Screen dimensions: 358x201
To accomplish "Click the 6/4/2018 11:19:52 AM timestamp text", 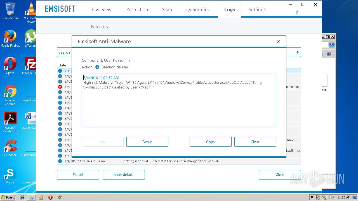I will click(101, 78).
